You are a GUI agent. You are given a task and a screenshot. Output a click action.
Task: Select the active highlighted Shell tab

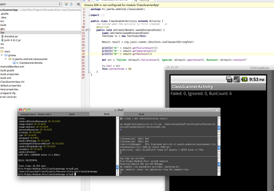(x=106, y=114)
